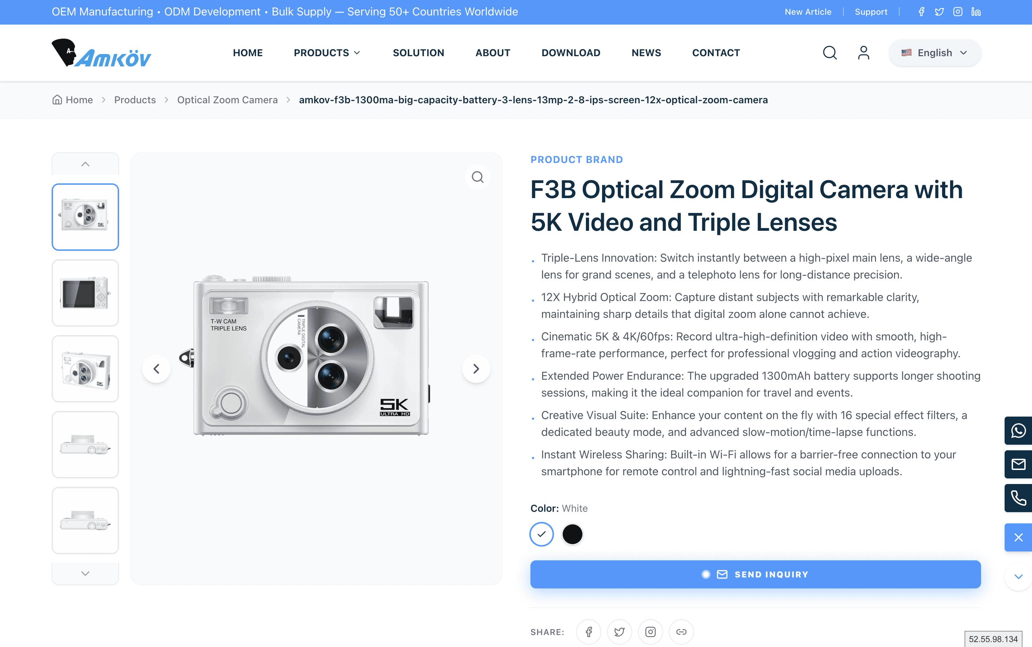The width and height of the screenshot is (1032, 647).
Task: Click the 'Extended Power Endurance' bullet
Action: point(761,384)
